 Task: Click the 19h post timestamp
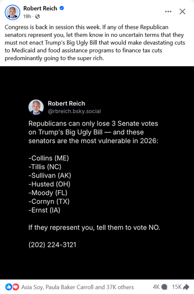coord(27,16)
